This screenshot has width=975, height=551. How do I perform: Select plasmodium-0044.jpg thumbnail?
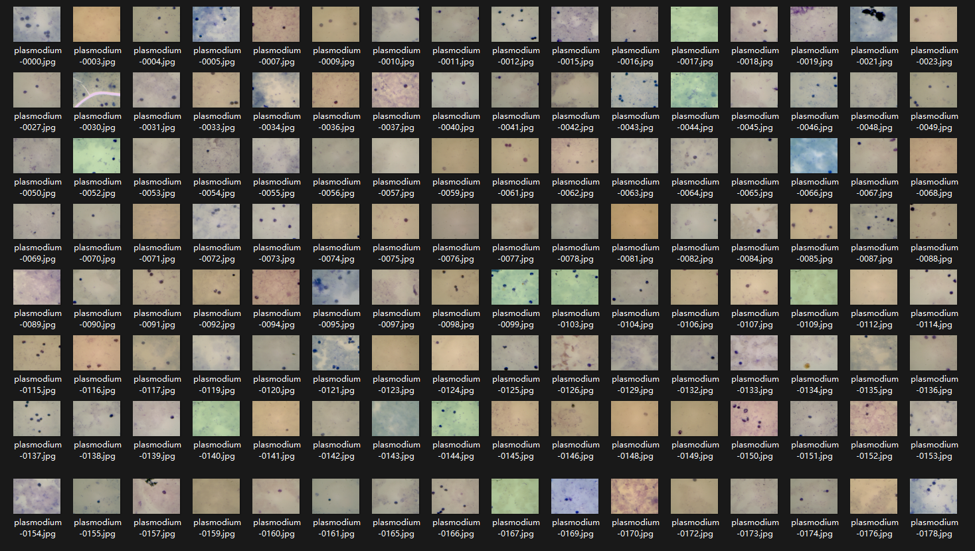click(x=695, y=90)
